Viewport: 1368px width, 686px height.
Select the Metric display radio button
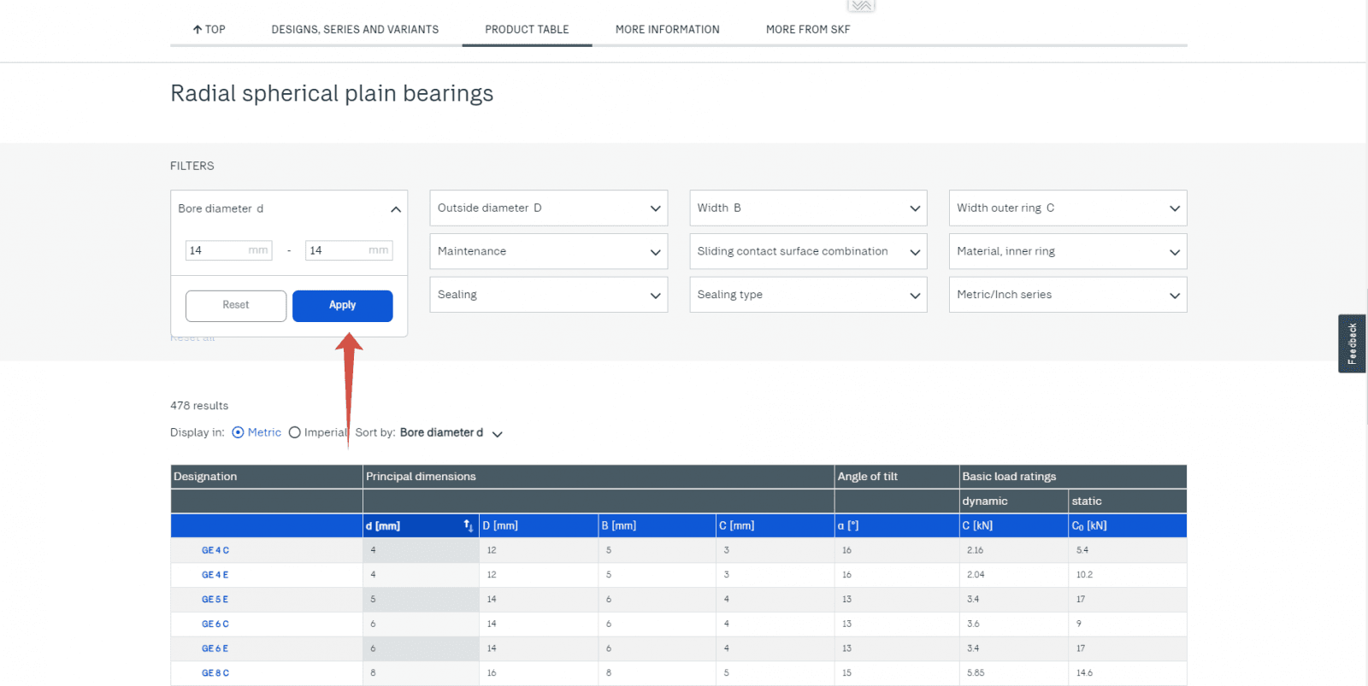click(x=239, y=433)
